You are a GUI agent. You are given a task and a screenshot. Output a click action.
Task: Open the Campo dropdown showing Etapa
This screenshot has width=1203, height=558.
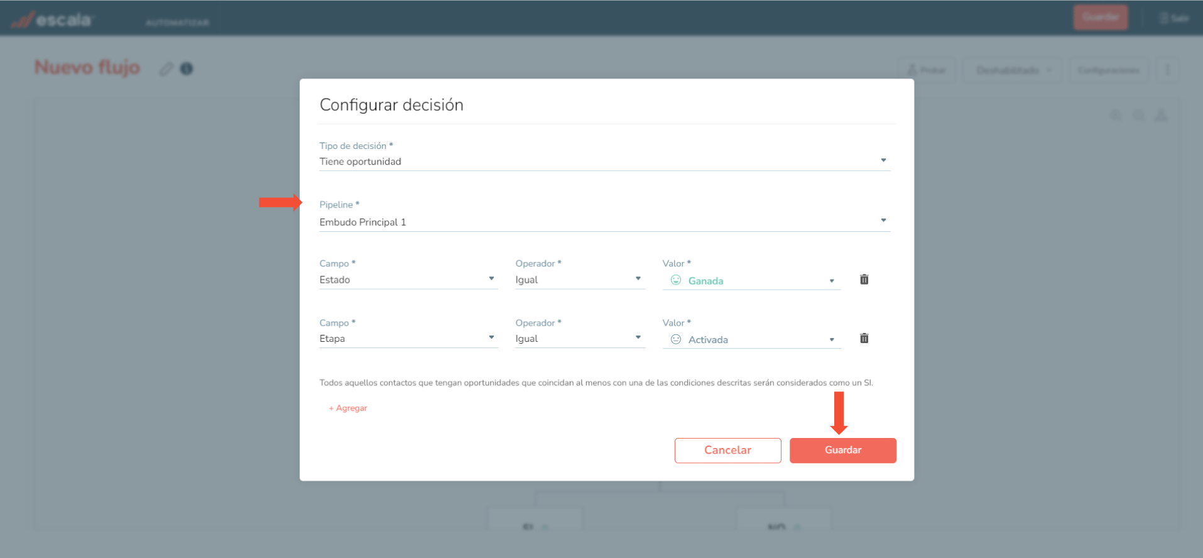408,339
